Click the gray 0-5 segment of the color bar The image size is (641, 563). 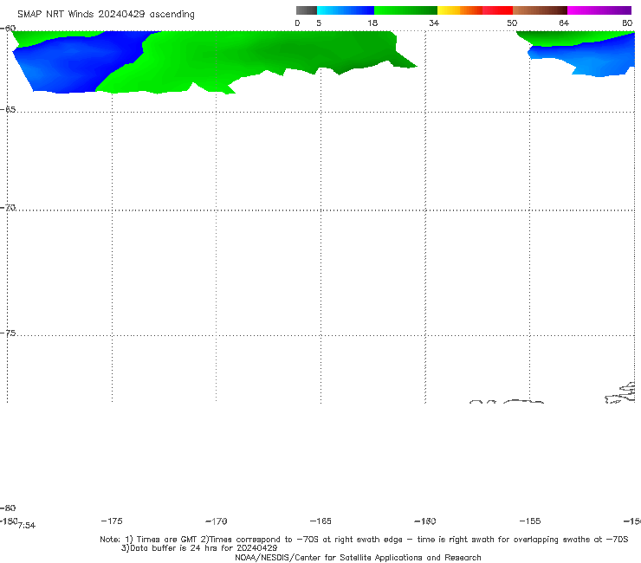[306, 10]
